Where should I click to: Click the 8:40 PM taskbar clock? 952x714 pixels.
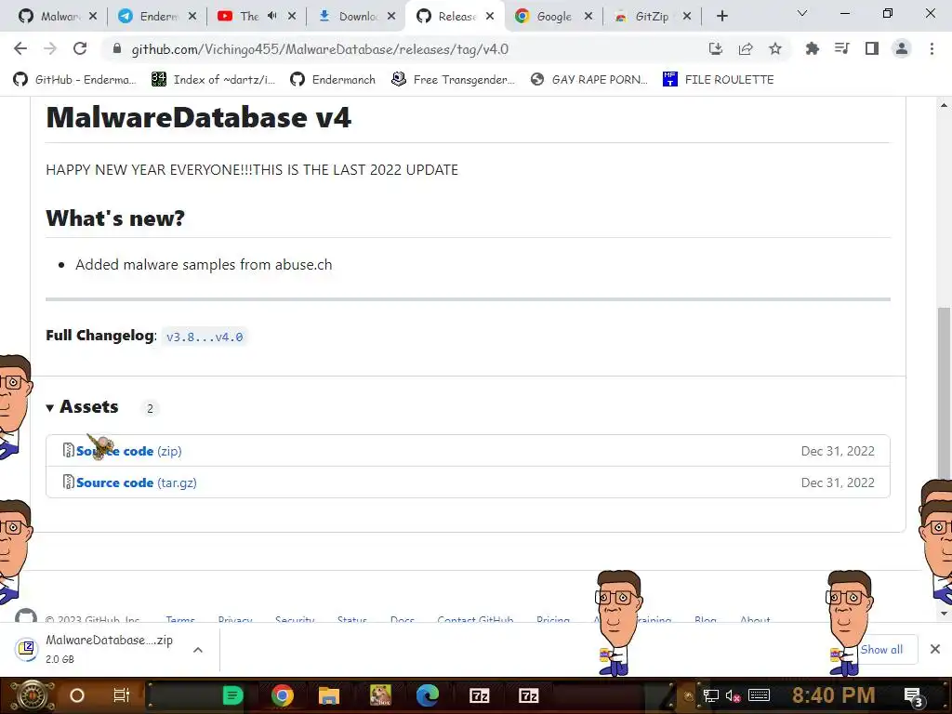pos(833,695)
